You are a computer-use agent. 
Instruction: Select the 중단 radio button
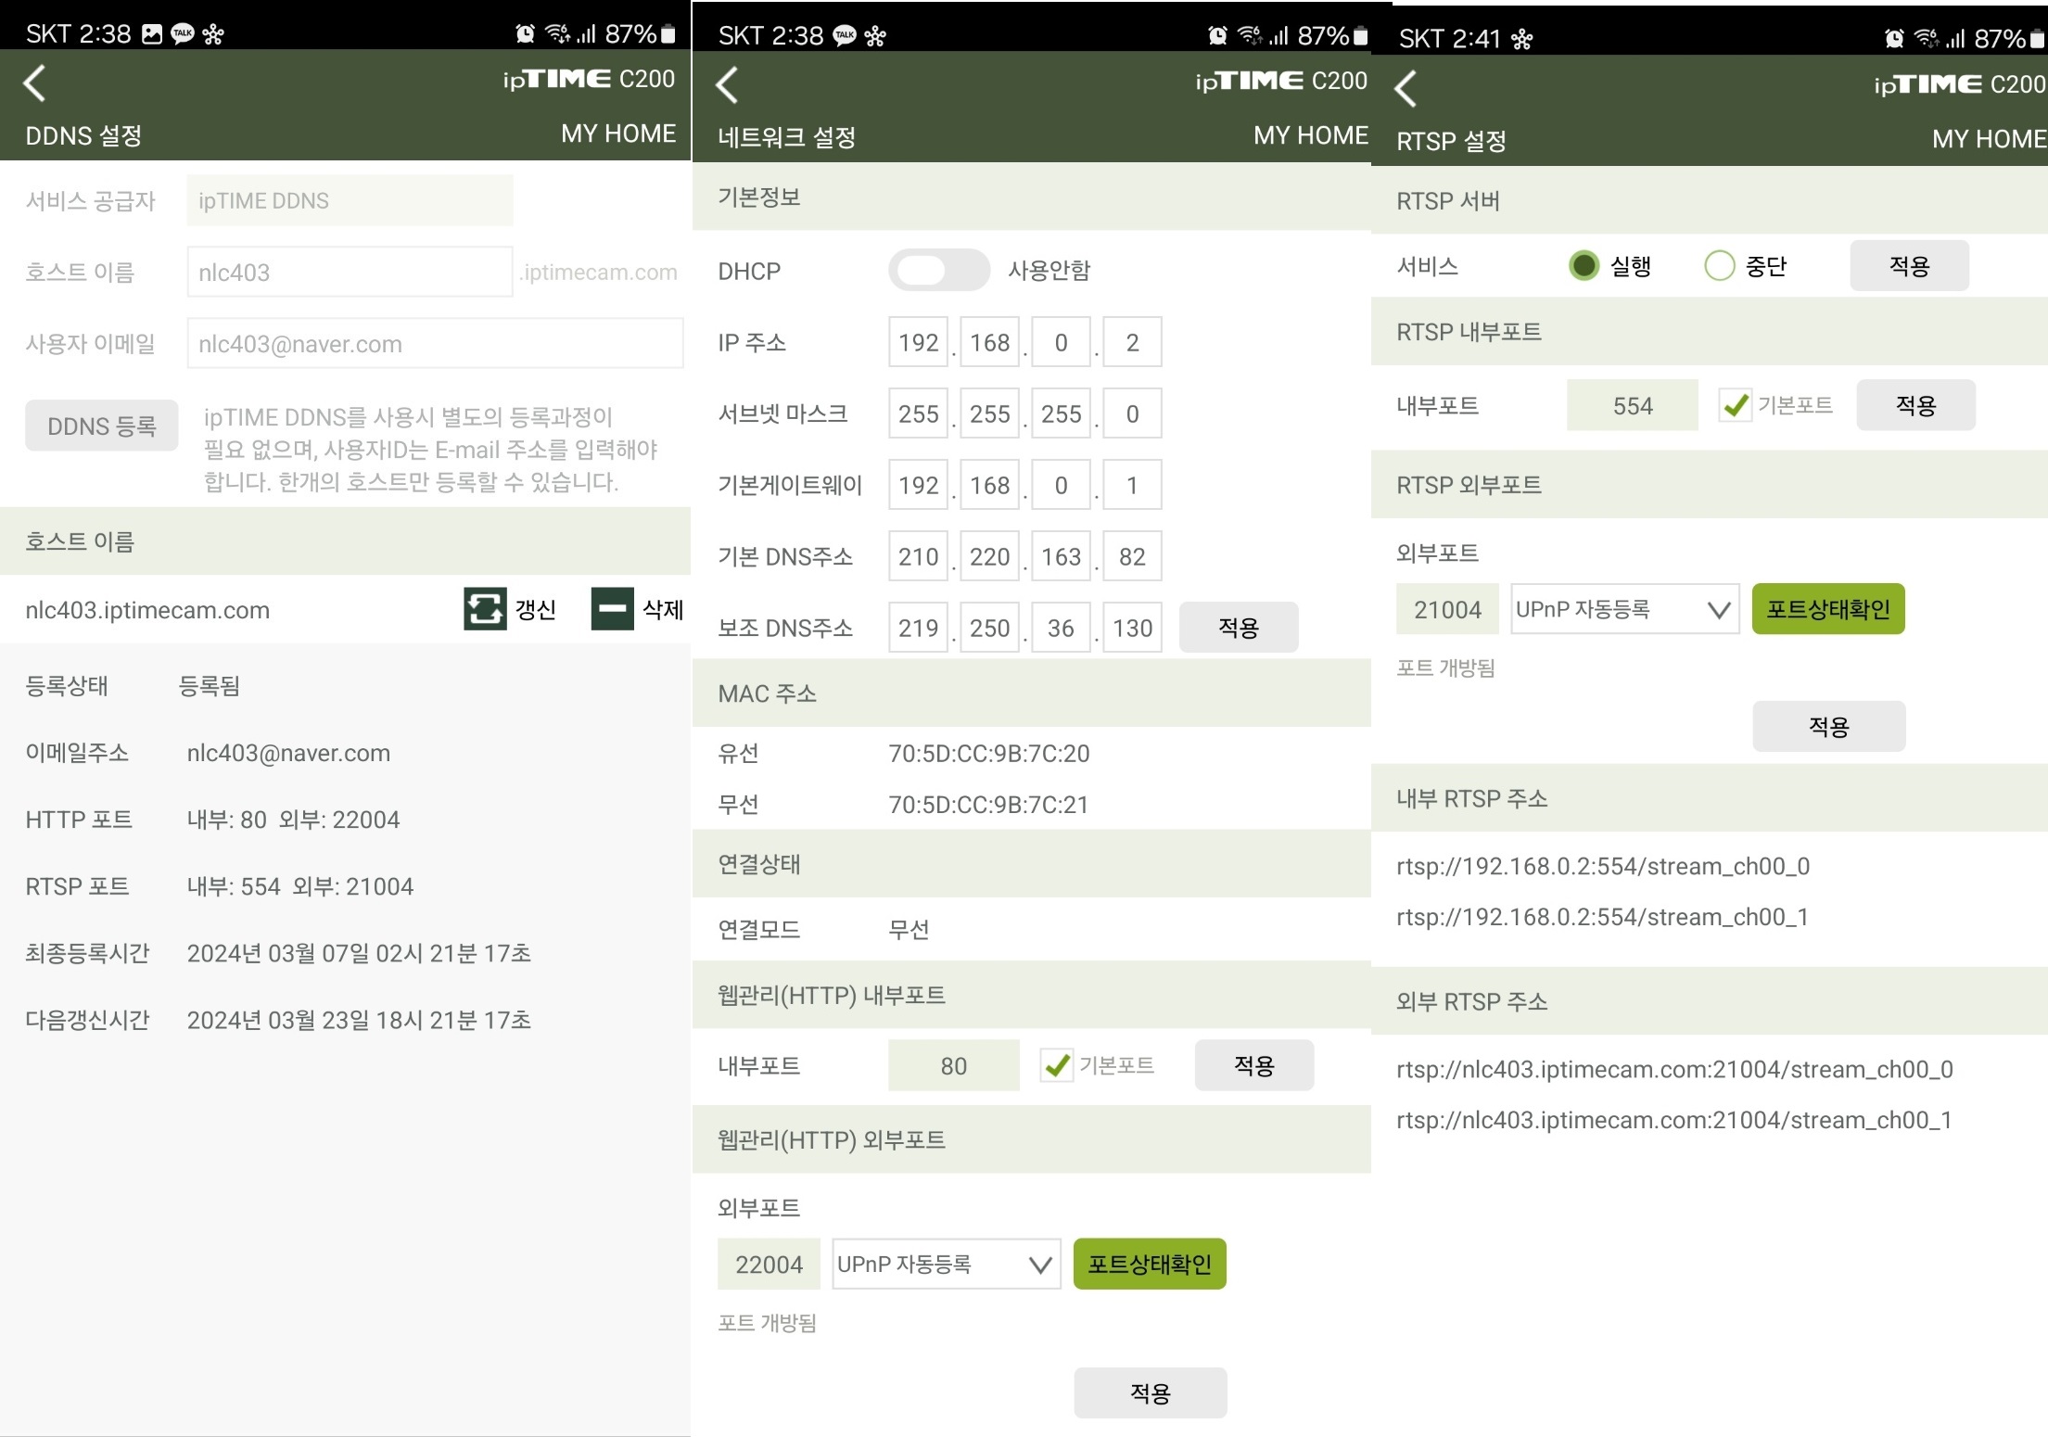point(1719,266)
